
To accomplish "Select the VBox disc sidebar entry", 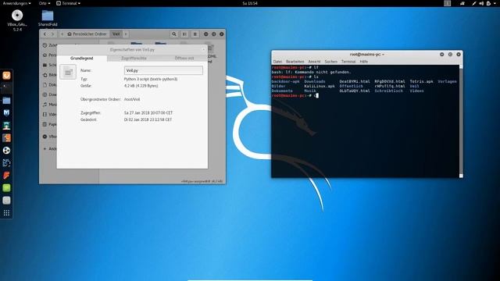I will click(49, 137).
